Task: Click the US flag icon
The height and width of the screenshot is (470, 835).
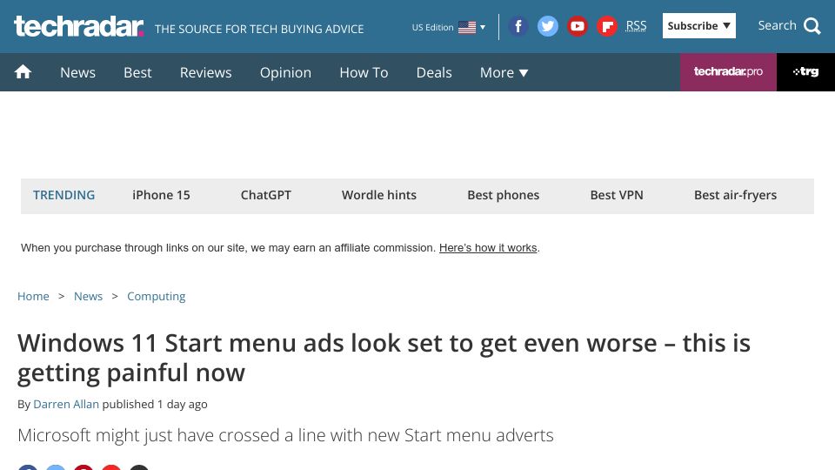Action: click(x=467, y=27)
